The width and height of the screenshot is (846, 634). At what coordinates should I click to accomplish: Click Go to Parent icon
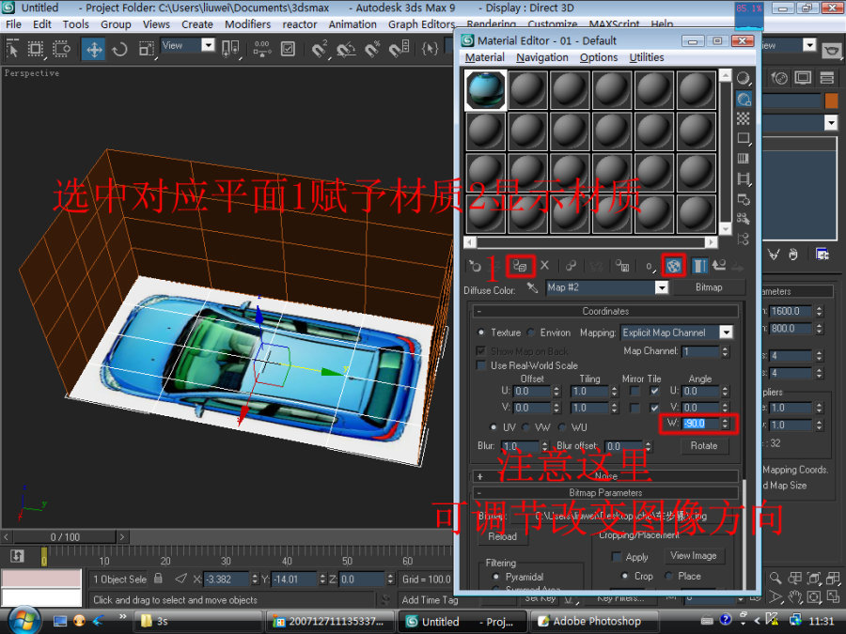(x=719, y=265)
